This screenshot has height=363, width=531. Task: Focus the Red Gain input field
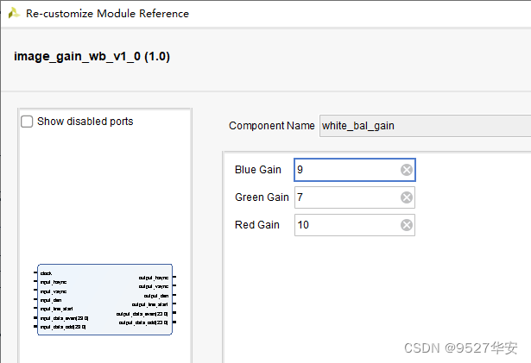pyautogui.click(x=345, y=225)
